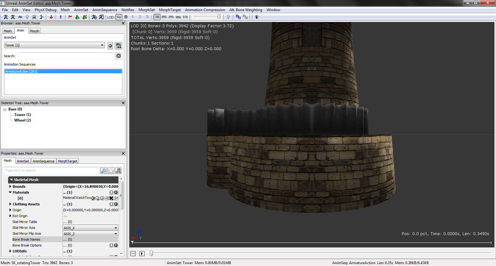Toggle the LOD Auto button

click(119, 17)
